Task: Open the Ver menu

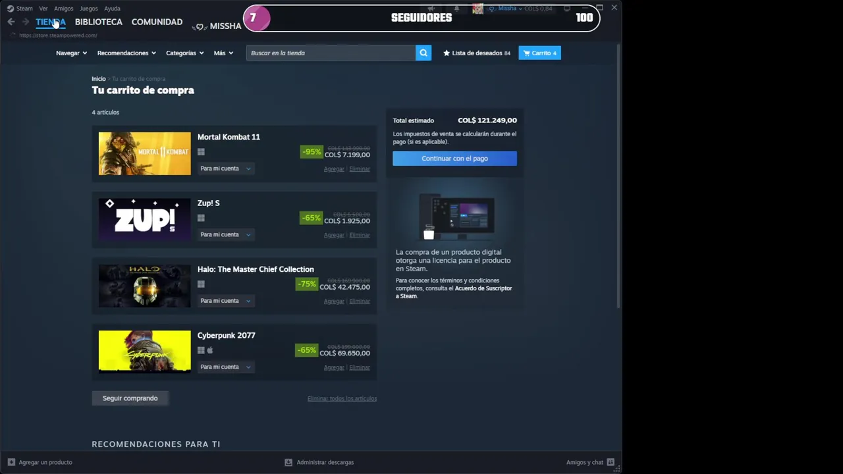Action: (x=43, y=9)
